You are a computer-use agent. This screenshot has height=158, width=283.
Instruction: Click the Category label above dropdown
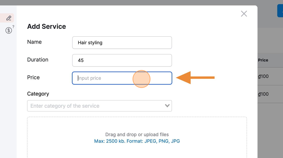(38, 94)
